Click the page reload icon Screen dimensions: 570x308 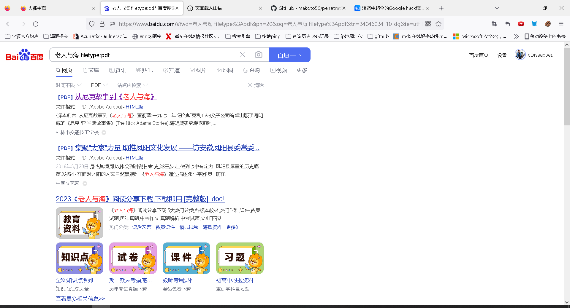click(x=36, y=24)
